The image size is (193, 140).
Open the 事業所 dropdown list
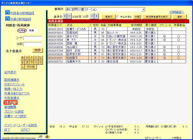coord(143,9)
